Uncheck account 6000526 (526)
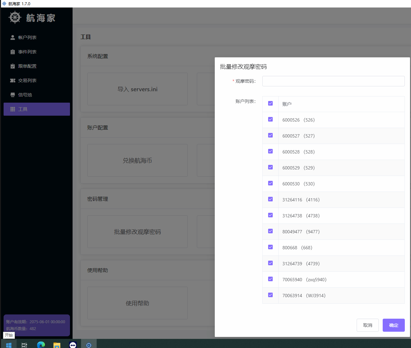Screen dimensions: 411x348 pyautogui.click(x=270, y=119)
